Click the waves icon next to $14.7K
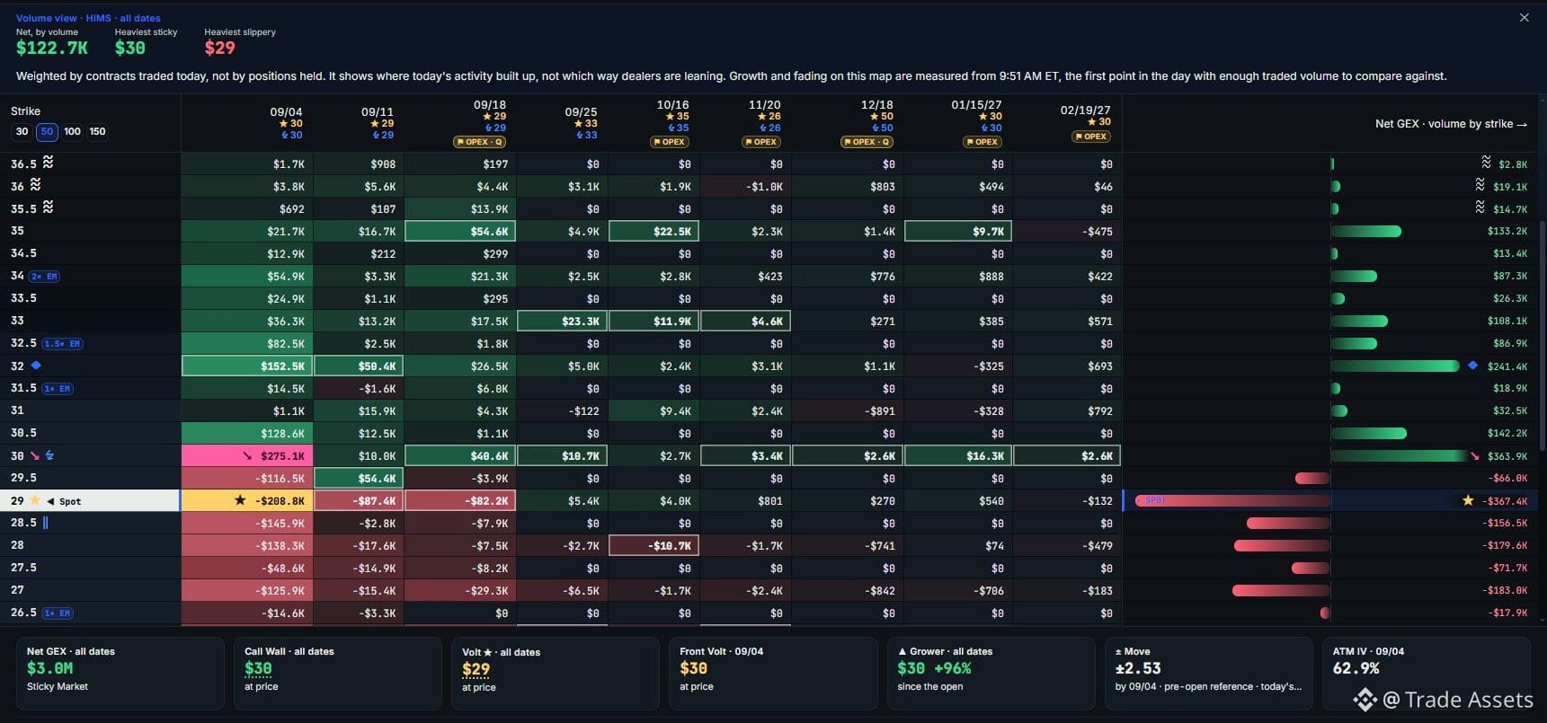1547x723 pixels. [1480, 207]
